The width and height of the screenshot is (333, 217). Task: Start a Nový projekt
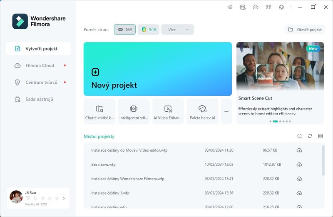(x=158, y=69)
